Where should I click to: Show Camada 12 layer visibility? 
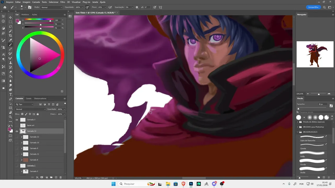click(x=17, y=137)
